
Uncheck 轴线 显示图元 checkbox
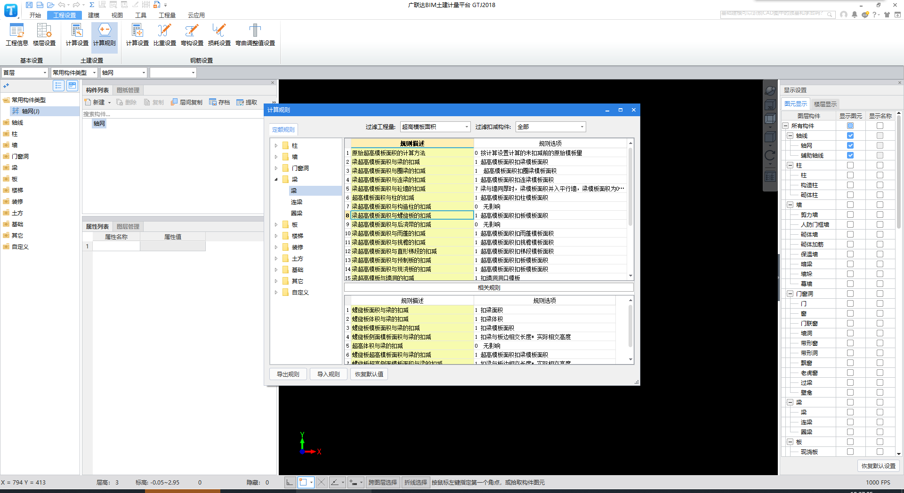click(850, 135)
